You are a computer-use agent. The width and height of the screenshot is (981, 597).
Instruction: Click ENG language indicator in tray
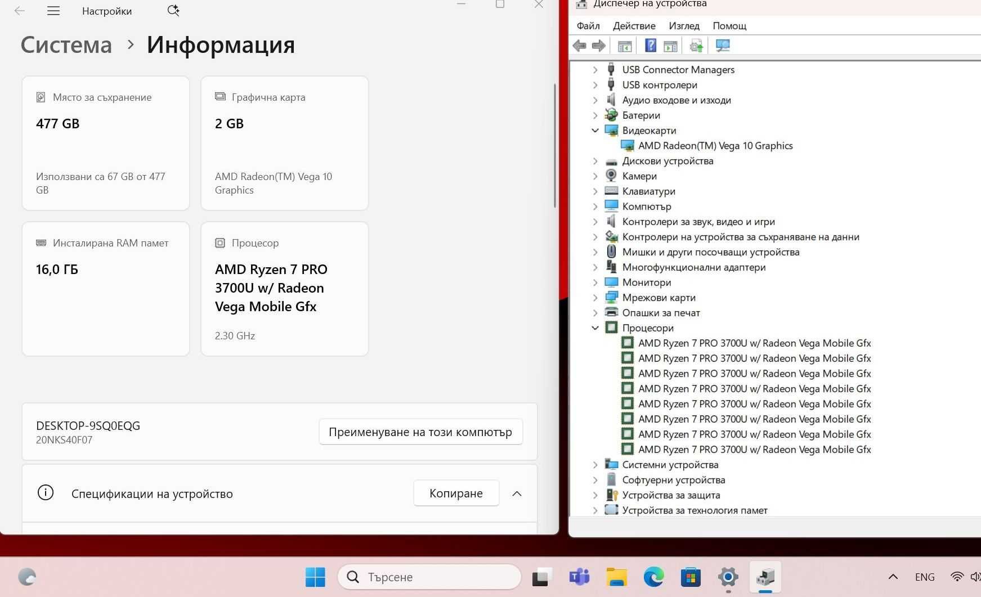925,577
